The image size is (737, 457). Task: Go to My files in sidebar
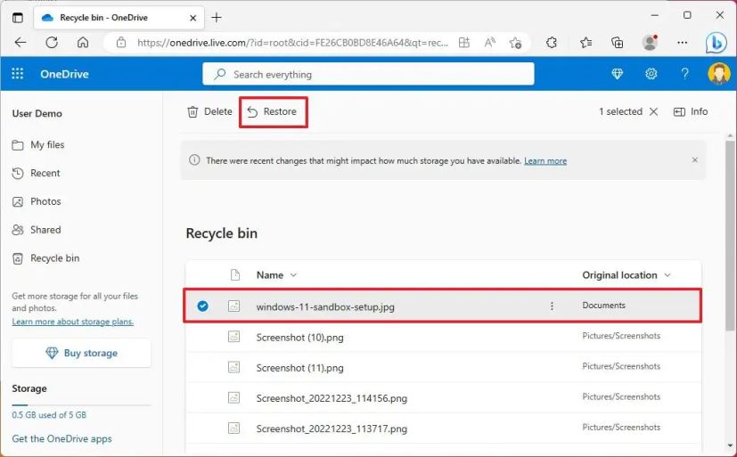(x=47, y=144)
